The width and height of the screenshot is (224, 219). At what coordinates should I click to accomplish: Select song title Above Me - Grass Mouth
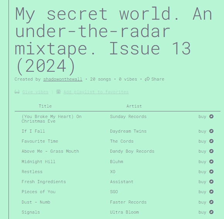click(50, 151)
